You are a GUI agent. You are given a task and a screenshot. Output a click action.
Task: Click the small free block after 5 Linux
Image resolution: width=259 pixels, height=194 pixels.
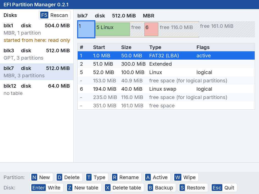tap(137, 29)
